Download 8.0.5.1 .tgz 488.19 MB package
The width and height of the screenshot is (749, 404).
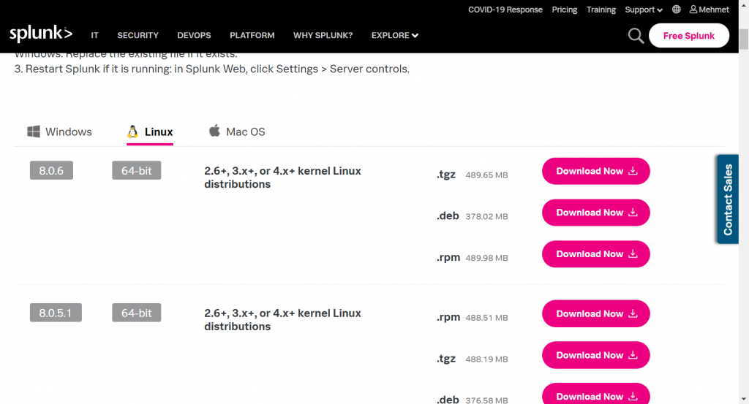(x=595, y=355)
